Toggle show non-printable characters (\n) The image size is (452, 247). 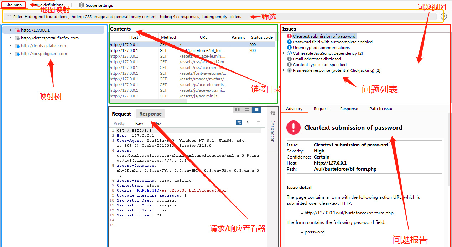249,123
